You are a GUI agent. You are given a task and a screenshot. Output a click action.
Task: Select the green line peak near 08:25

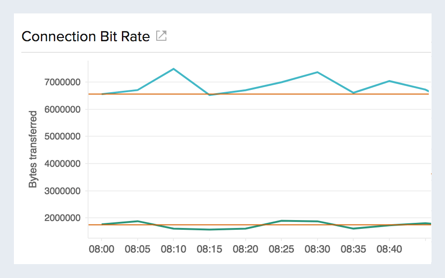(x=282, y=221)
